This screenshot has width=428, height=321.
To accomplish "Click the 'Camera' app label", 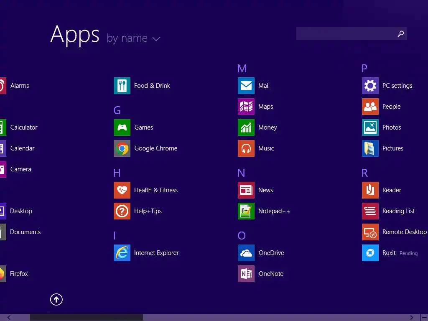I will 21,169.
